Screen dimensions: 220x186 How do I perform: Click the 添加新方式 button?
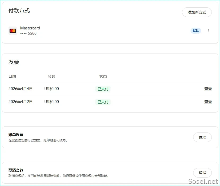197,12
